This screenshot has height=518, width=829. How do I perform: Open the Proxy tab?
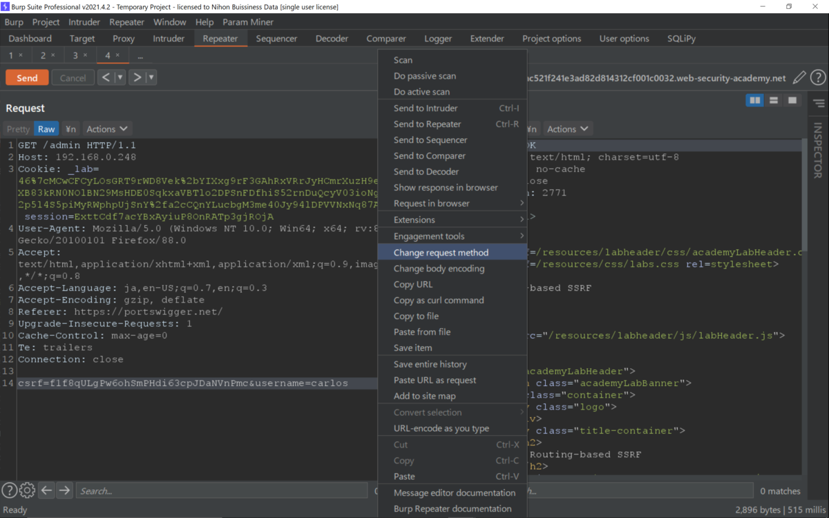click(x=124, y=39)
